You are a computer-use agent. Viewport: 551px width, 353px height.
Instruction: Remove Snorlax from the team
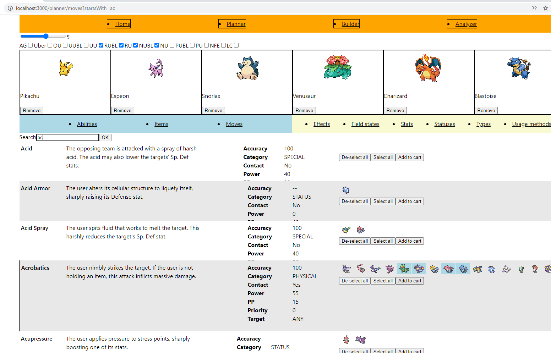(213, 110)
